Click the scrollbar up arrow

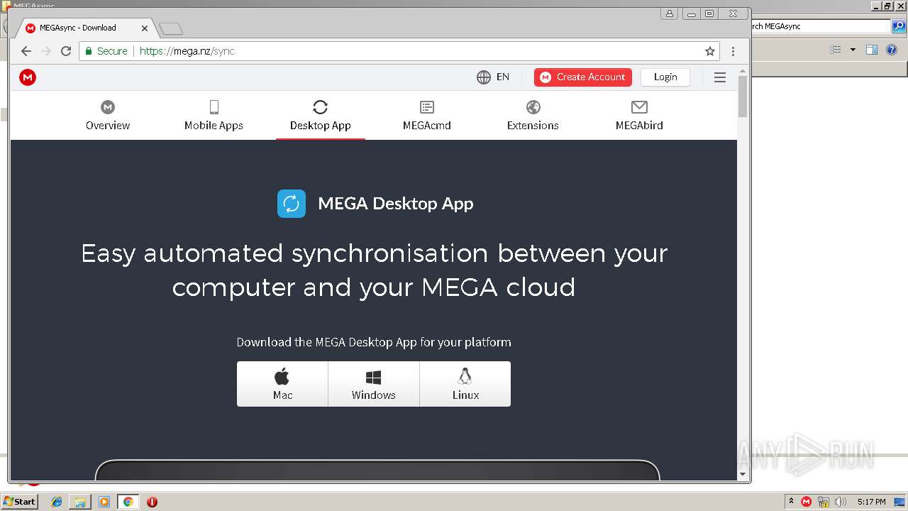click(743, 71)
